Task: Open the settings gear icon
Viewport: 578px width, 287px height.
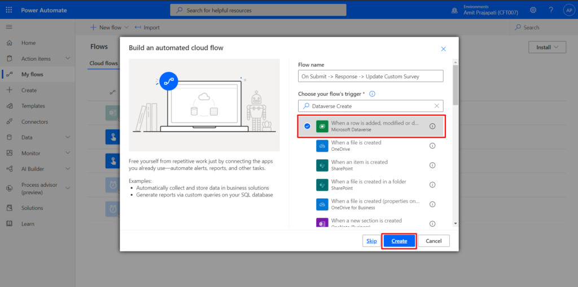Action: point(533,10)
